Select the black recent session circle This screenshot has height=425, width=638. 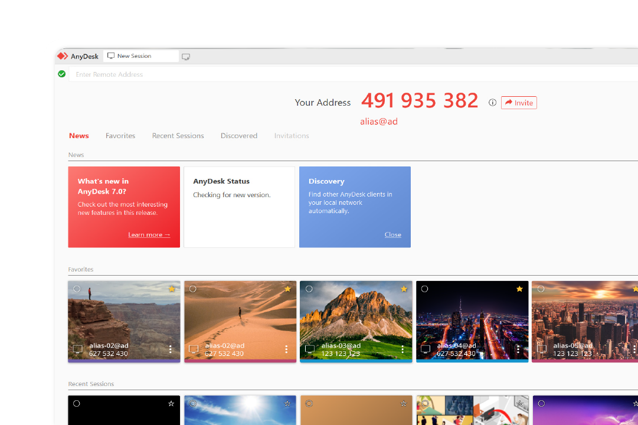pyautogui.click(x=77, y=403)
